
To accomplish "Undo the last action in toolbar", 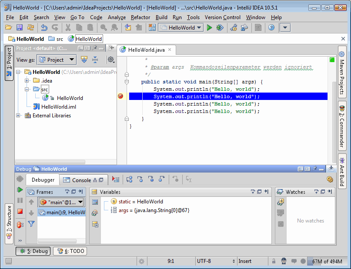I will (44, 27).
